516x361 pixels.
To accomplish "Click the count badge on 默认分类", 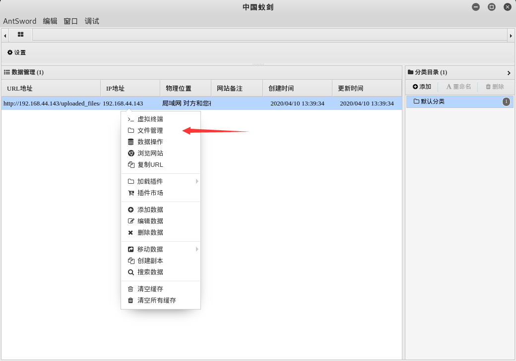I will [506, 102].
